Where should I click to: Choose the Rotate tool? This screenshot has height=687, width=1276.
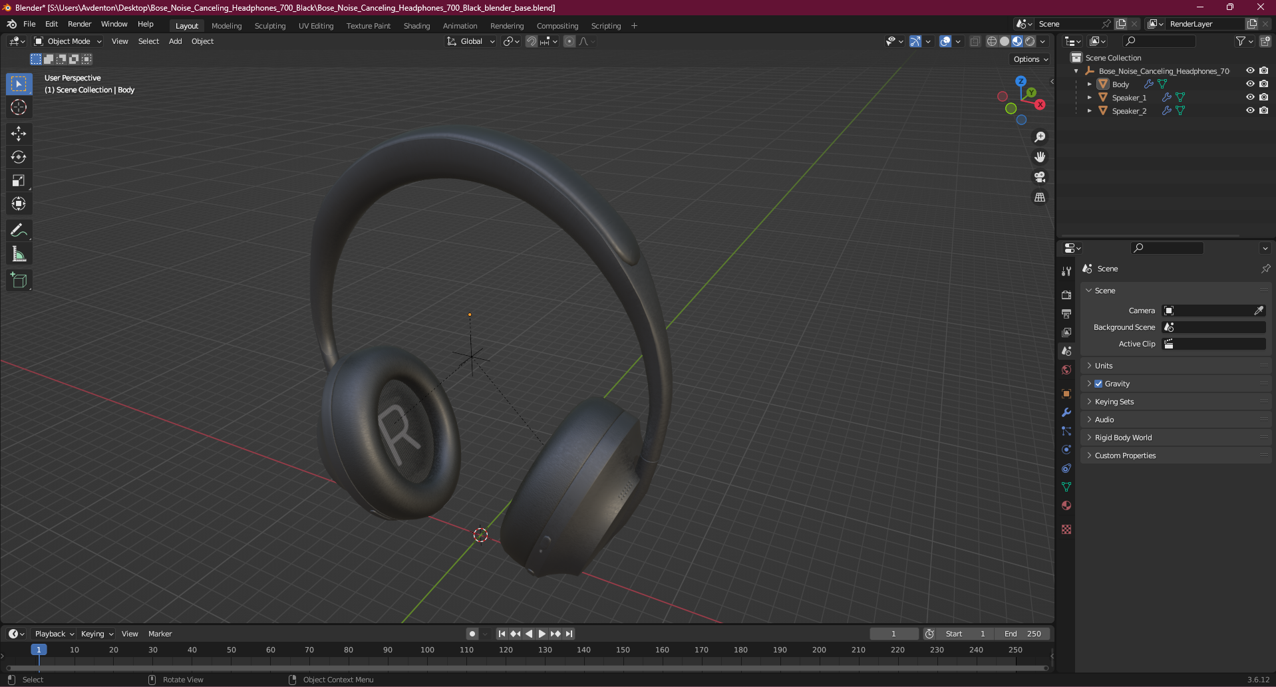click(19, 157)
